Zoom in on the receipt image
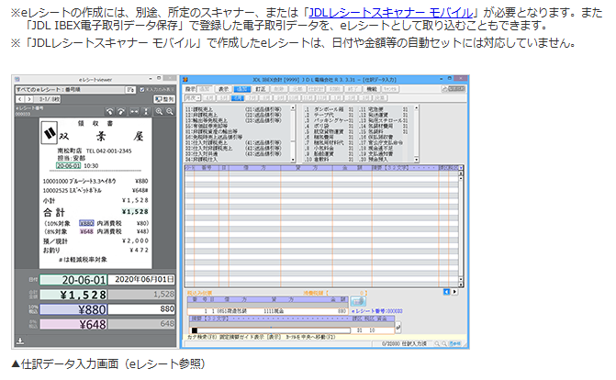Image resolution: width=616 pixels, height=380 pixels. (x=159, y=112)
